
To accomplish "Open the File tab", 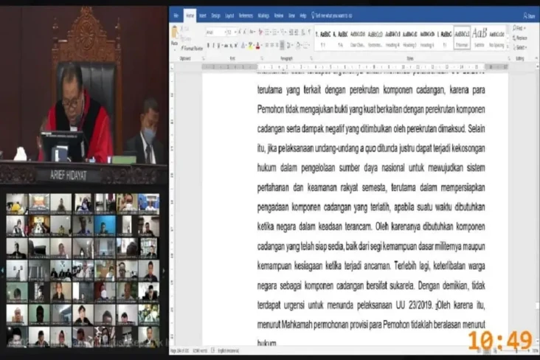I will click(x=176, y=15).
